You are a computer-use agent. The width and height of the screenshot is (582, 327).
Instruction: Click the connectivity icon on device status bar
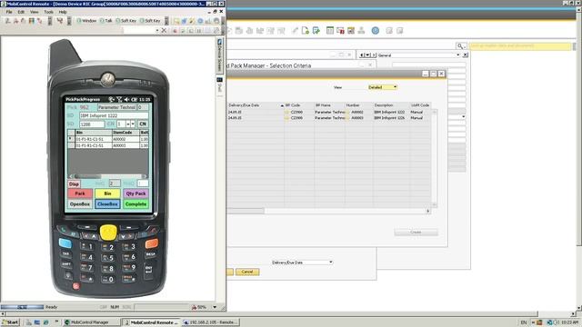[x=111, y=99]
